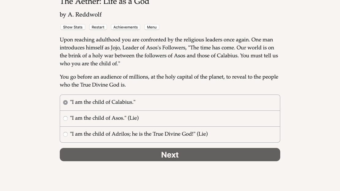This screenshot has height=191, width=340.
Task: Continue with the Next button
Action: click(170, 155)
